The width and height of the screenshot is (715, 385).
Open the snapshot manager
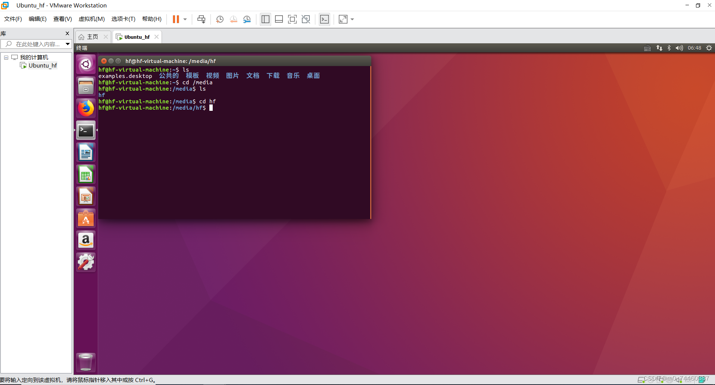pyautogui.click(x=247, y=19)
